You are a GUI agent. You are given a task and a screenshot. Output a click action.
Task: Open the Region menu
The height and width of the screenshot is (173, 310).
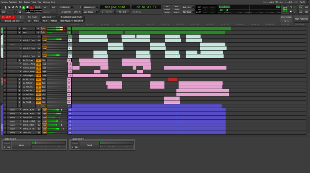point(27,2)
